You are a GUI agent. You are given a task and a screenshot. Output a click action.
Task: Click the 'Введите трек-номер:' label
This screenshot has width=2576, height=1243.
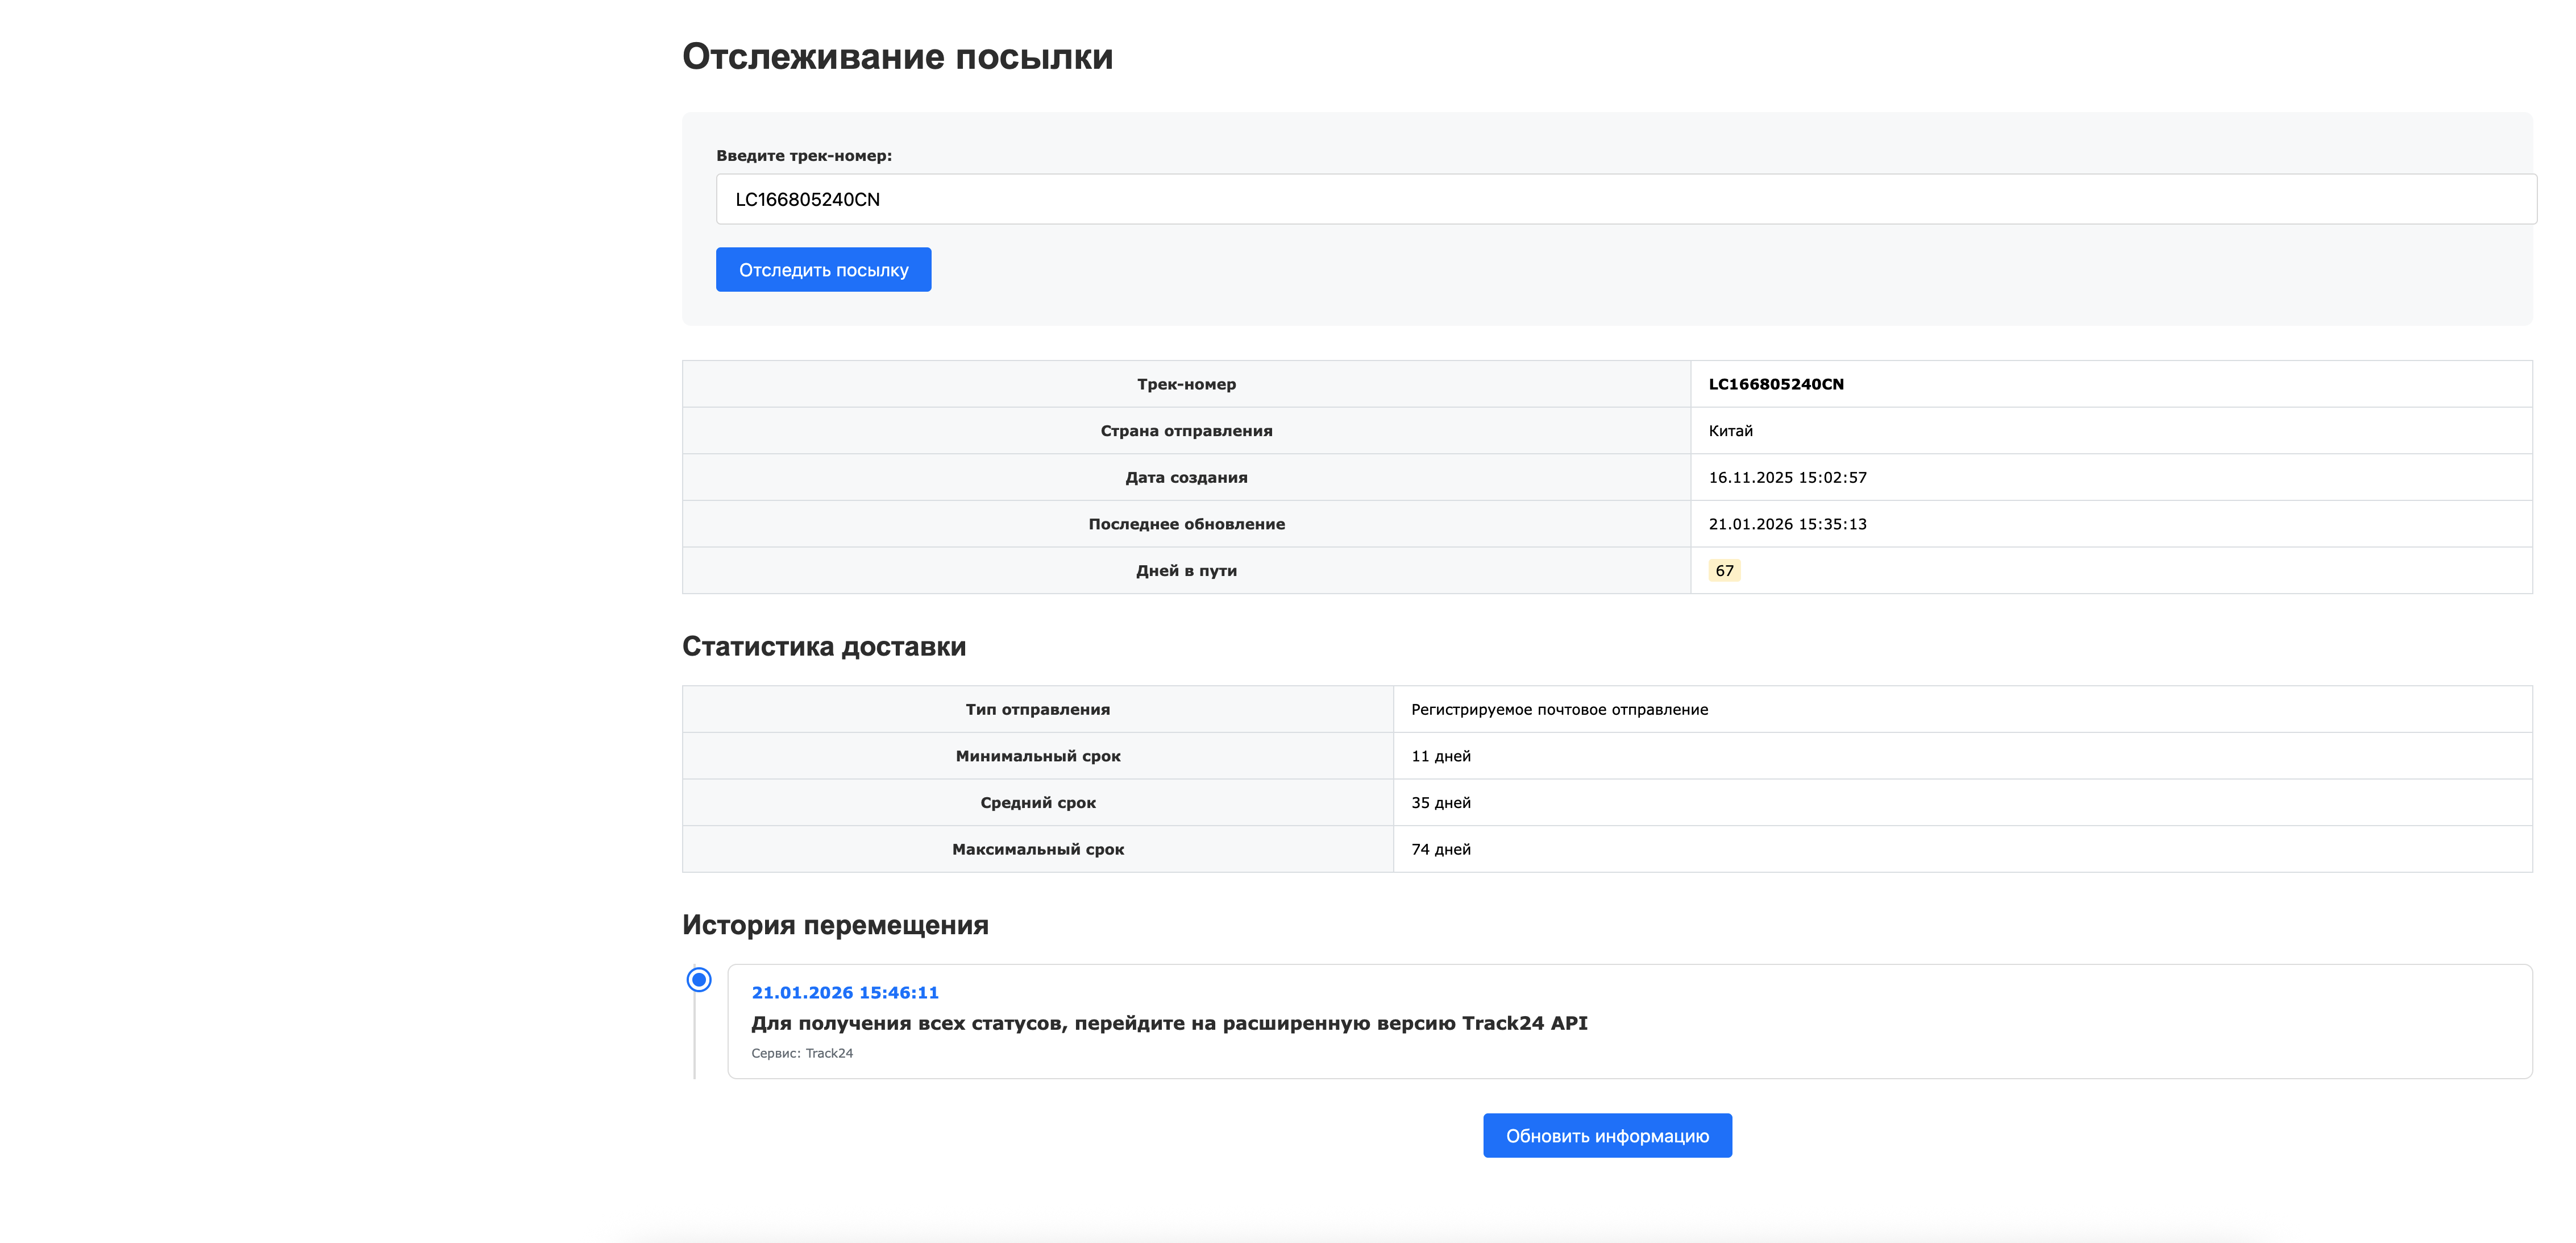pos(804,156)
